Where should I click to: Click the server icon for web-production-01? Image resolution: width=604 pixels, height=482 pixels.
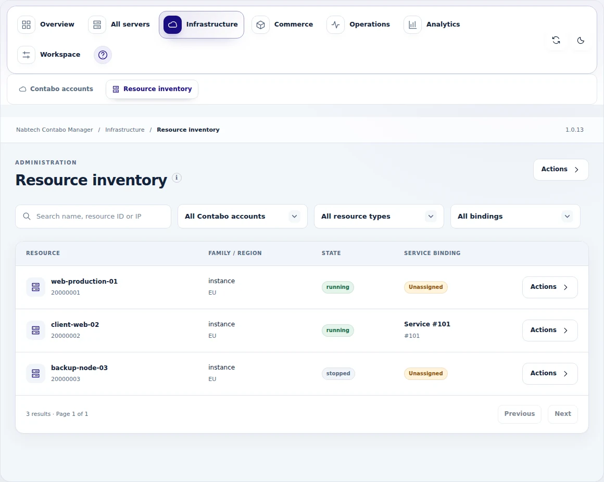click(35, 287)
